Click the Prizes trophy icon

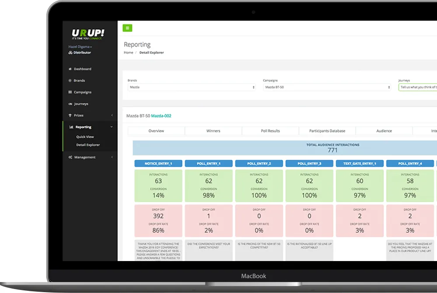click(70, 115)
